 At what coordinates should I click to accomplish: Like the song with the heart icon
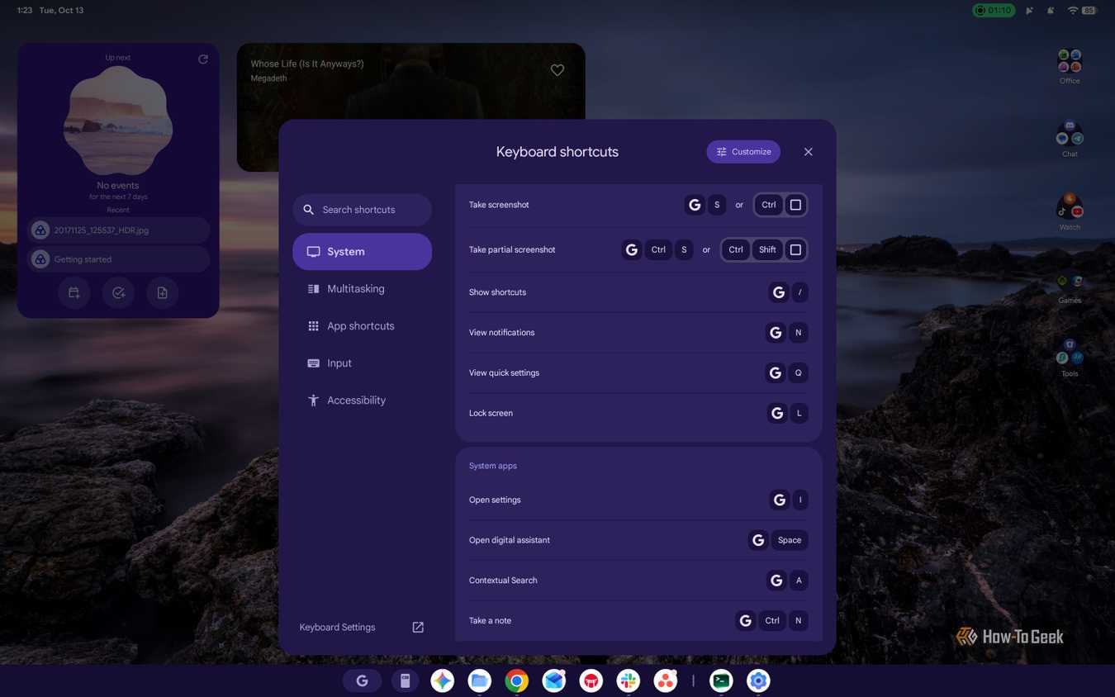coord(557,70)
